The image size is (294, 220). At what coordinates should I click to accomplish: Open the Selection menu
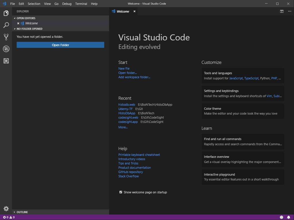coord(34,4)
